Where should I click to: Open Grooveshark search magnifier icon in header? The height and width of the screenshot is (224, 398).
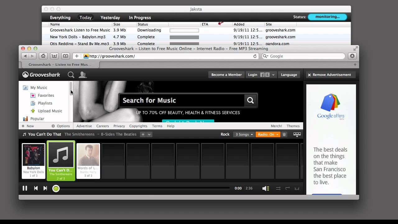click(x=71, y=75)
